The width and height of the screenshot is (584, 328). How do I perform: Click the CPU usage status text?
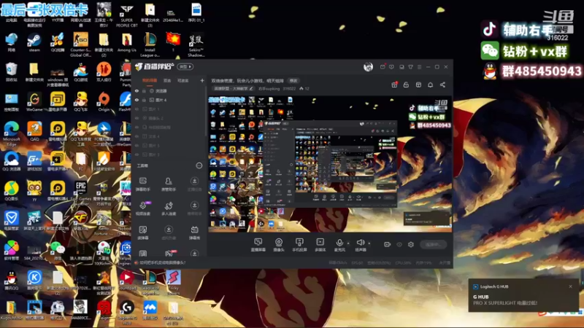point(404,262)
